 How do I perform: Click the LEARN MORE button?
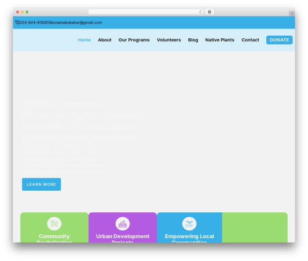coord(41,184)
